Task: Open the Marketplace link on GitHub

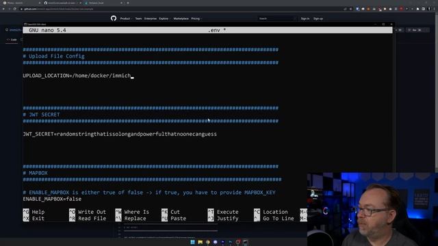Action: 181,18
